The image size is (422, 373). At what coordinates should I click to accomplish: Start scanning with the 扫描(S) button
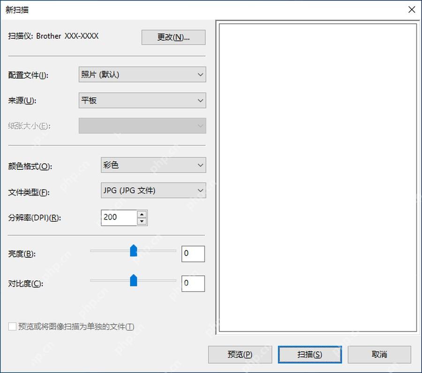pyautogui.click(x=310, y=354)
